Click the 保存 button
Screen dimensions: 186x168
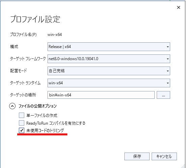(137, 156)
